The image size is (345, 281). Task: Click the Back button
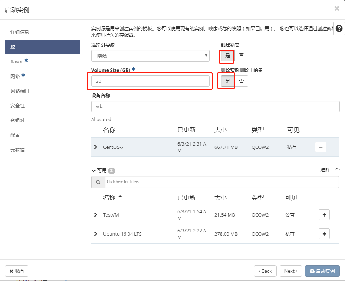tap(265, 271)
